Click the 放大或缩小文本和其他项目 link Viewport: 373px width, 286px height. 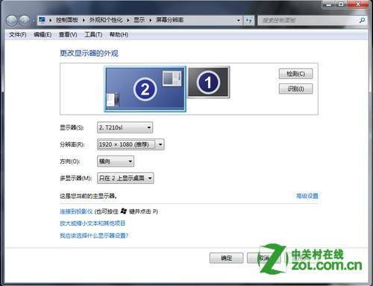pos(93,223)
